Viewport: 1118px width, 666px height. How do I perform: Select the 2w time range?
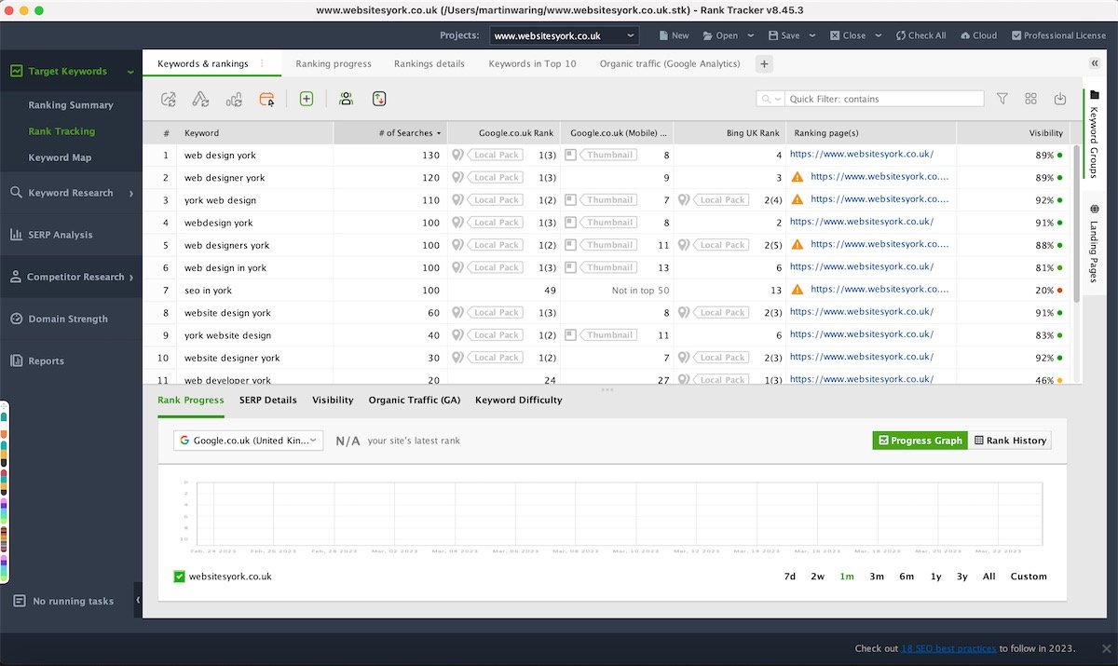click(x=817, y=577)
